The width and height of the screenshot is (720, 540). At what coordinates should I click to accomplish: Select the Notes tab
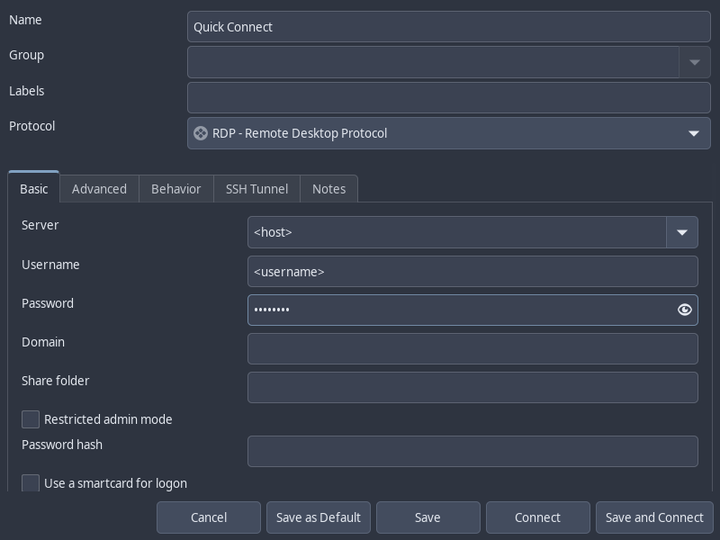pyautogui.click(x=328, y=189)
